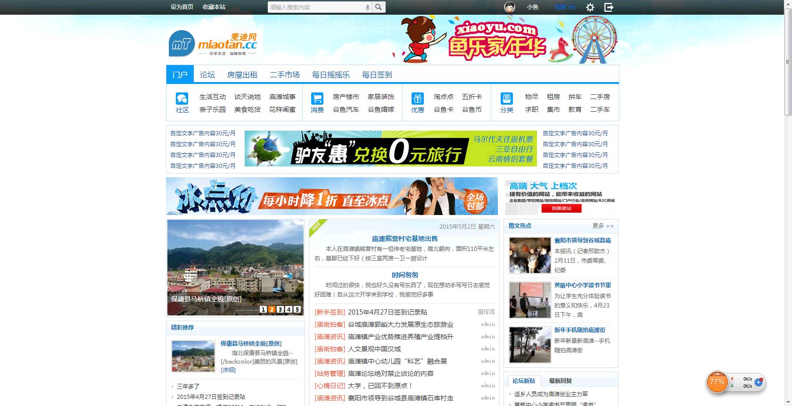Open the settings gear icon in top bar
The width and height of the screenshot is (792, 406).
pos(590,7)
